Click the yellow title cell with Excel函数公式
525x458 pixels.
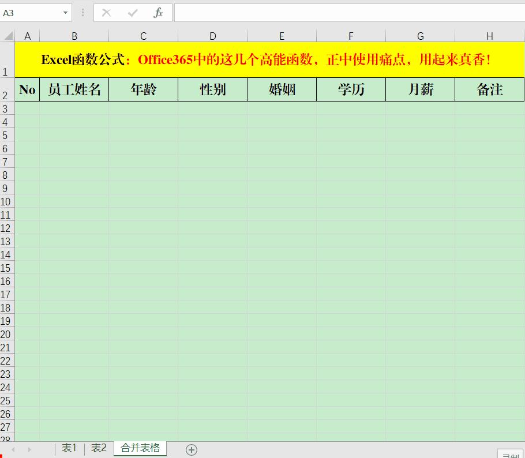pyautogui.click(x=269, y=59)
